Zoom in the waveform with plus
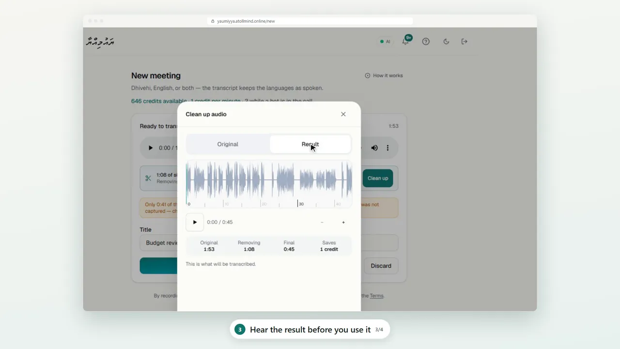Screen dimensions: 620x349 tap(343, 222)
